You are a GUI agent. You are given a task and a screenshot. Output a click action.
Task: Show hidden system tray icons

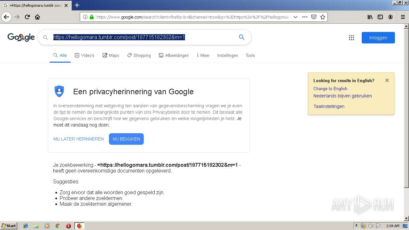(356, 226)
